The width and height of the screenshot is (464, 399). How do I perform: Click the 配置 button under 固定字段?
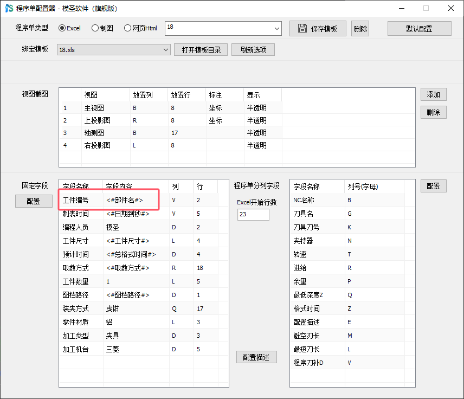click(x=34, y=201)
